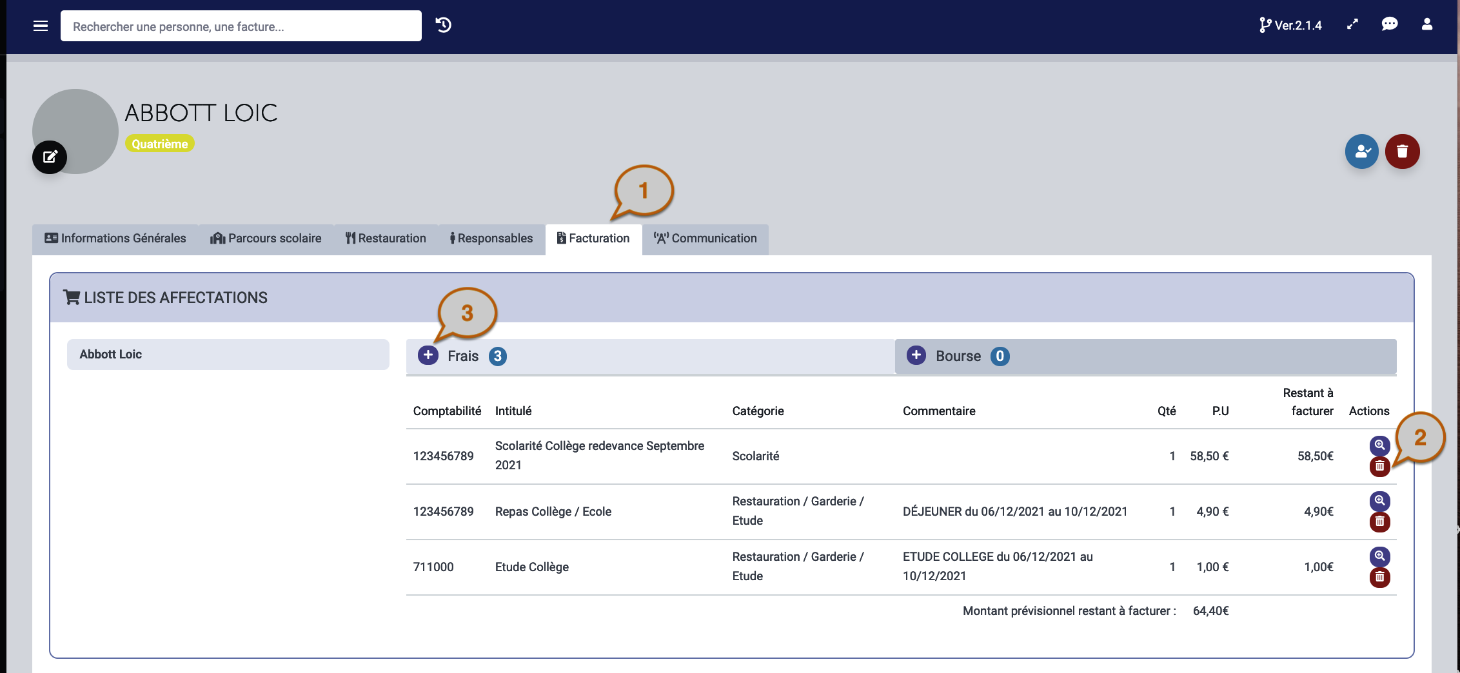Click the Repas Collège / Ecole cell
Image resolution: width=1460 pixels, height=673 pixels.
click(x=553, y=512)
